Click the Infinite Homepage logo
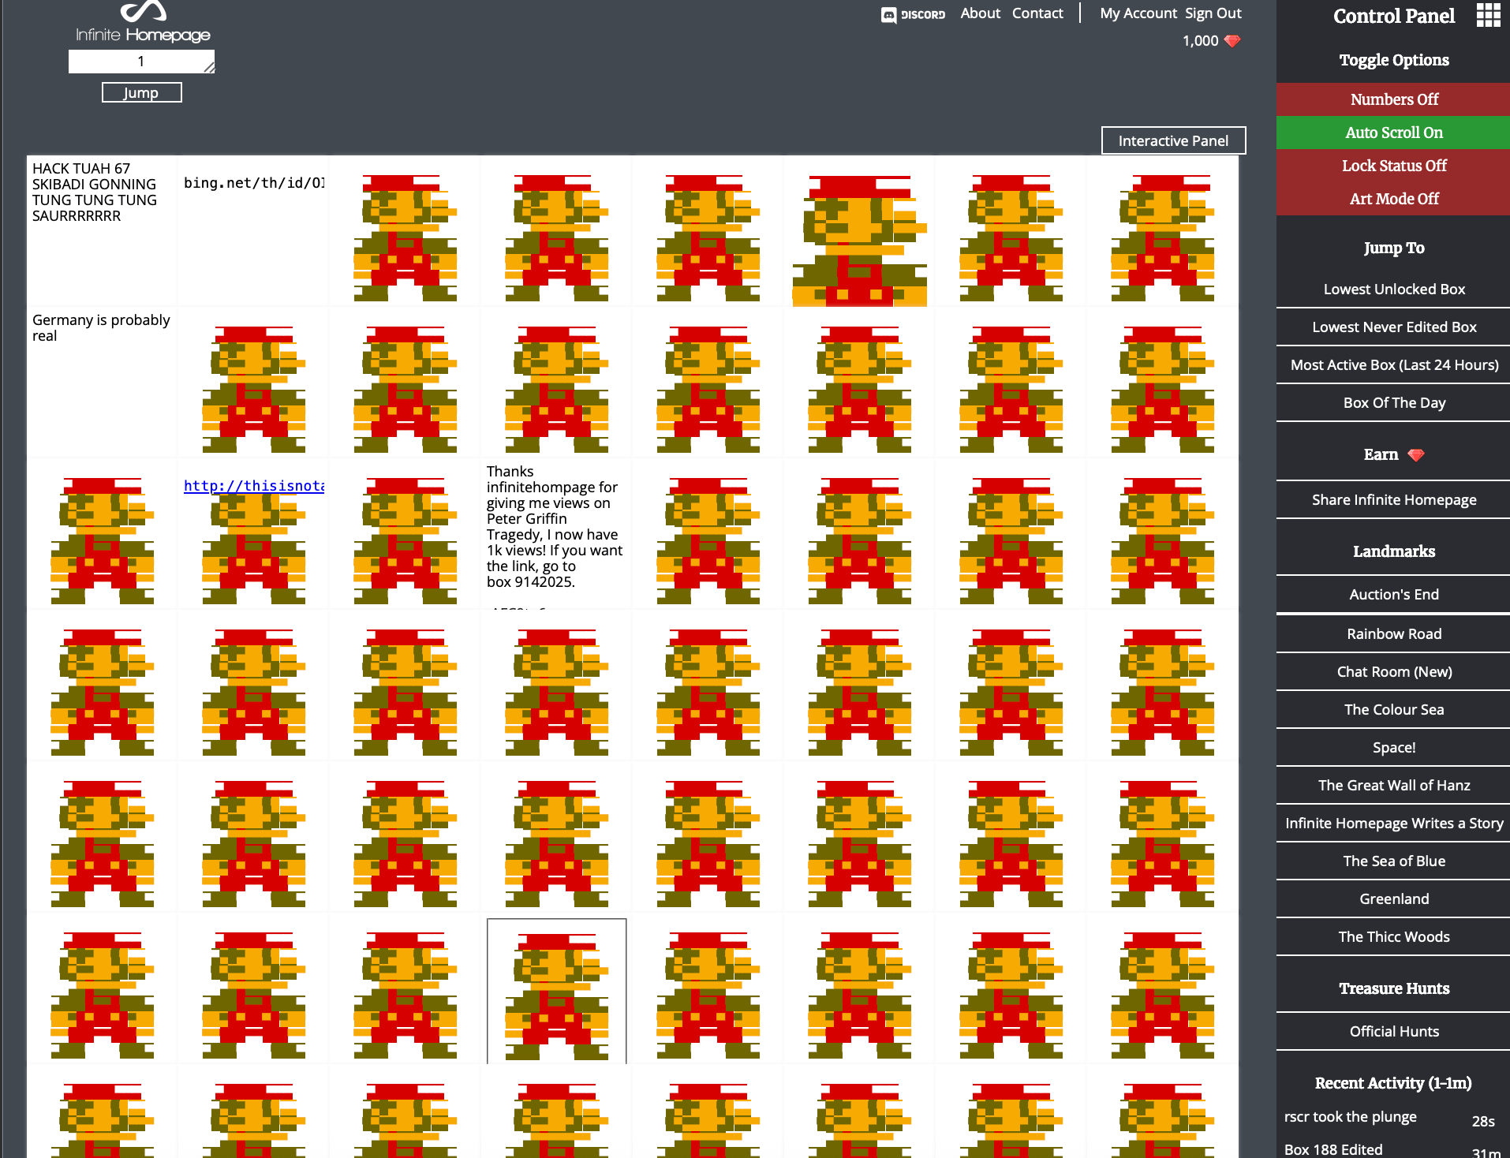This screenshot has height=1158, width=1510. [143, 23]
